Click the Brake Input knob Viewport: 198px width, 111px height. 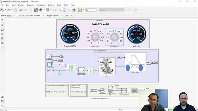95,37
